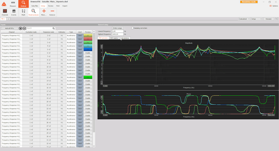The height and width of the screenshot is (151, 279).
Task: Select the Modal analysis module
Action: 34,12
